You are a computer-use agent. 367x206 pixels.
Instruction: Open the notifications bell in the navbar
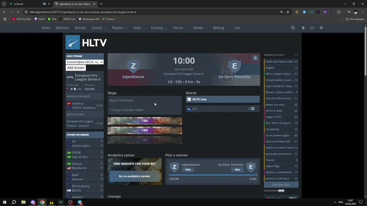303,28
